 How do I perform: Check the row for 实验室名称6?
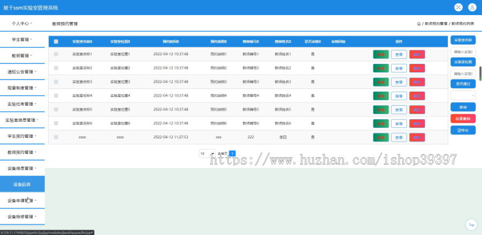(56, 123)
